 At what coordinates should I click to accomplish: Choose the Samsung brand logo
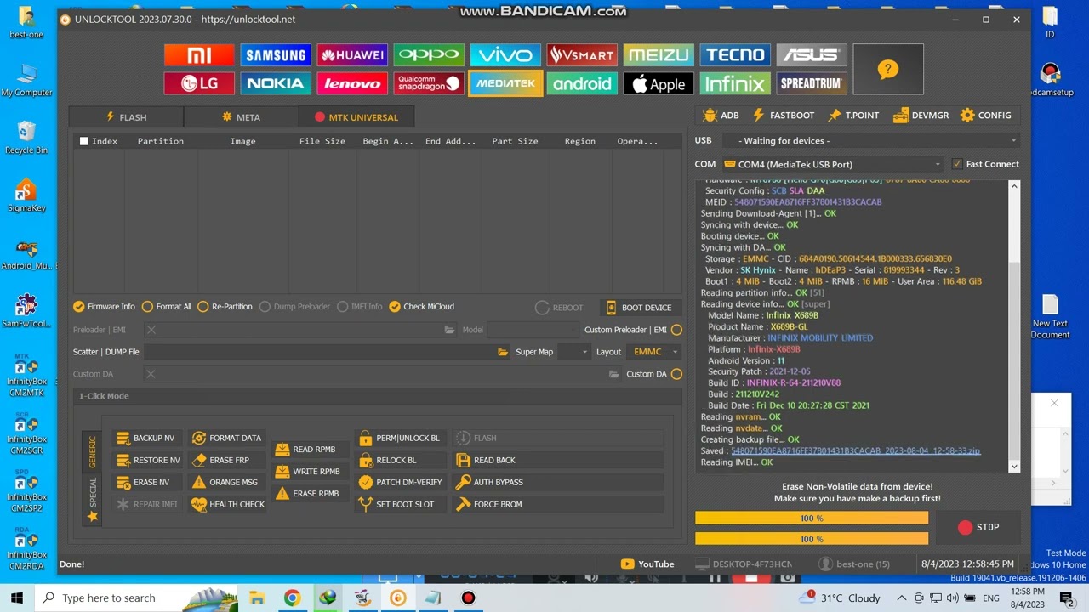pyautogui.click(x=276, y=55)
